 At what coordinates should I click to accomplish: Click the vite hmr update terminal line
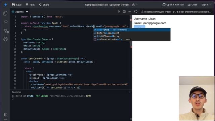point(51,96)
